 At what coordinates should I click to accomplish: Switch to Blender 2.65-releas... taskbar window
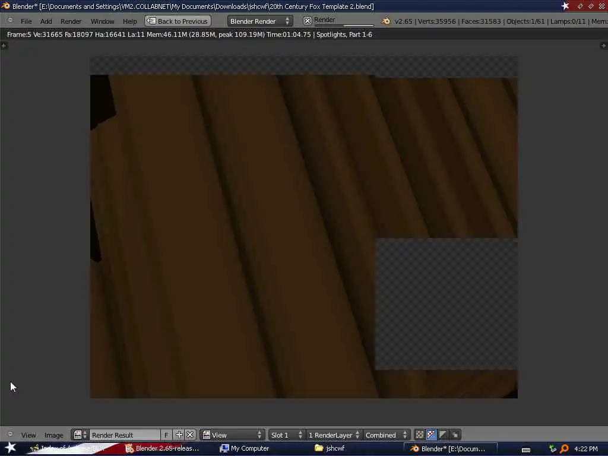(162, 448)
